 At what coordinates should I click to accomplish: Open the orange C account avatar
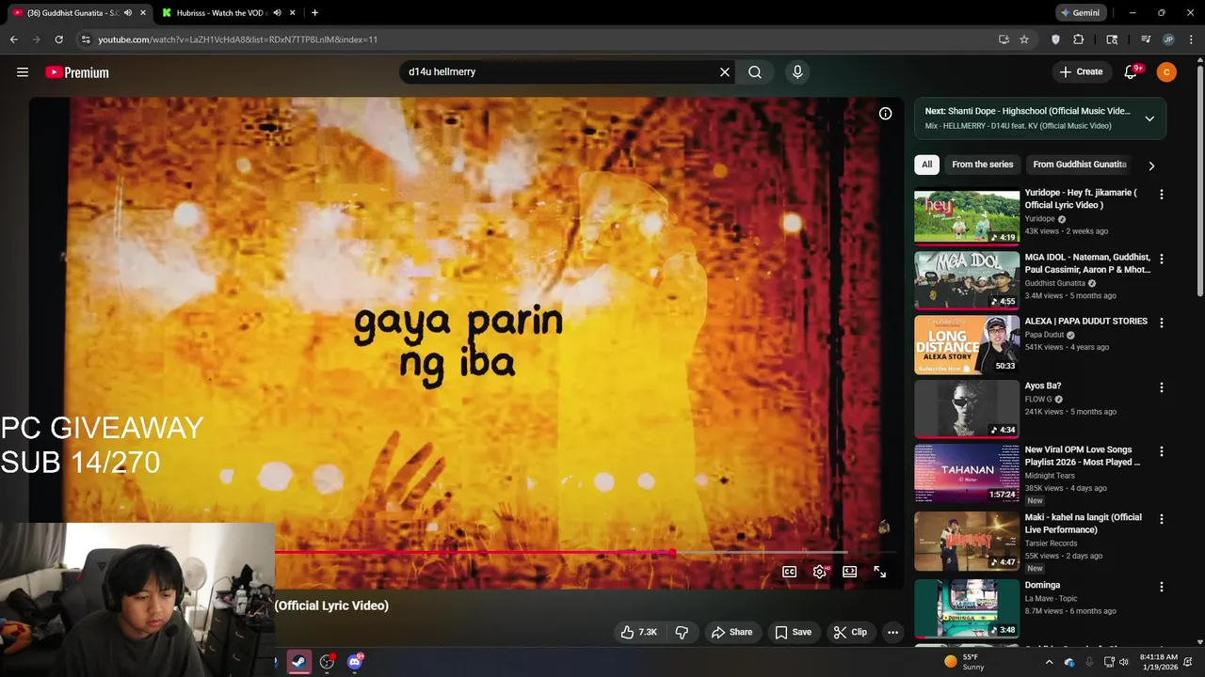pyautogui.click(x=1166, y=72)
